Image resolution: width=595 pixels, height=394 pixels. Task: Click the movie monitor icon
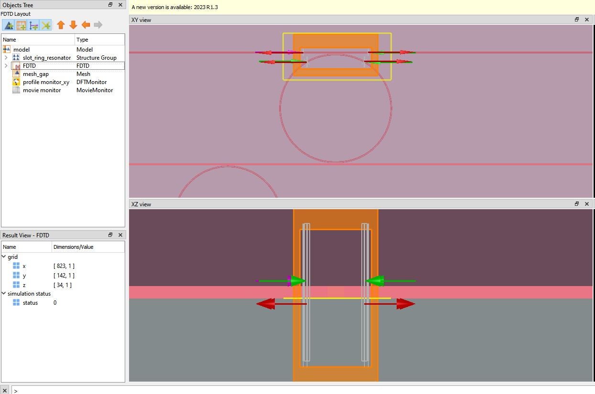[16, 90]
